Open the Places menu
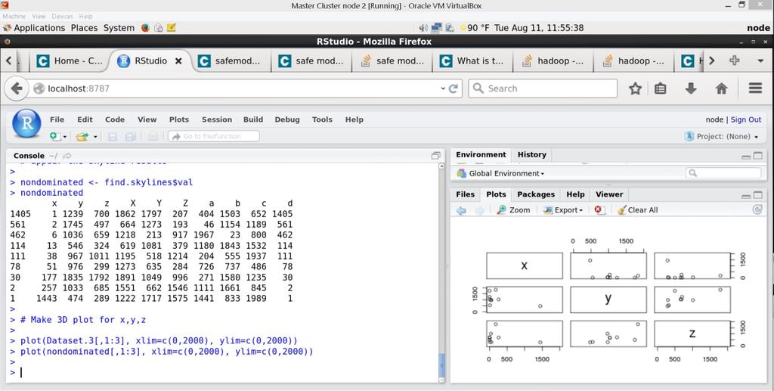Screen dimensions: 774x391 coord(84,28)
